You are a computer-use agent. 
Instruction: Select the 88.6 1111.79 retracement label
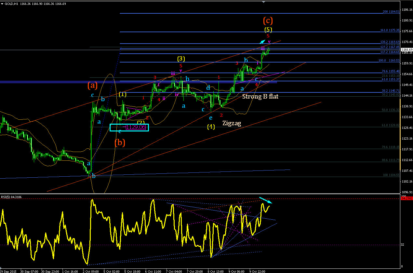(391, 160)
